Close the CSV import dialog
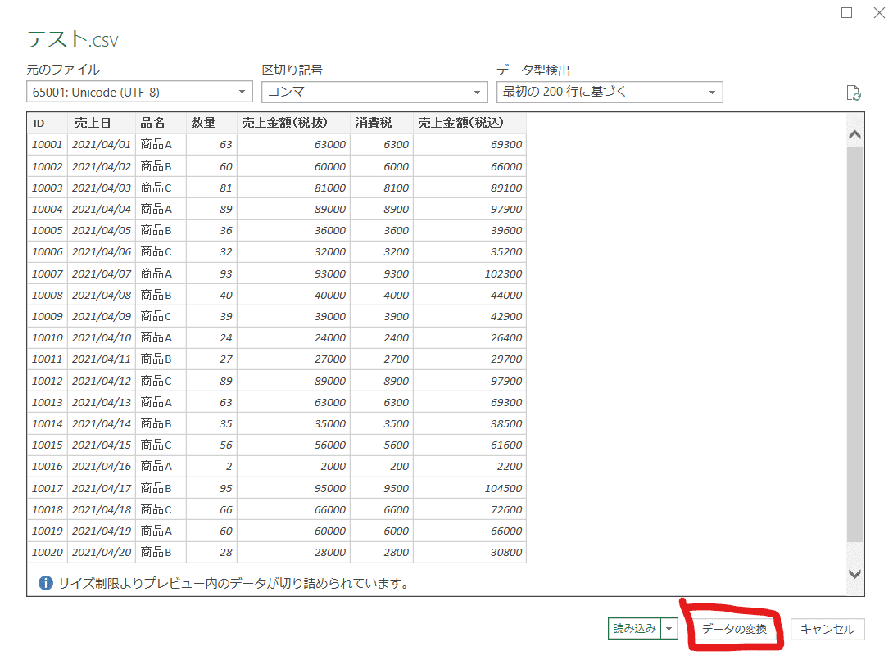This screenshot has width=893, height=669. point(882,12)
